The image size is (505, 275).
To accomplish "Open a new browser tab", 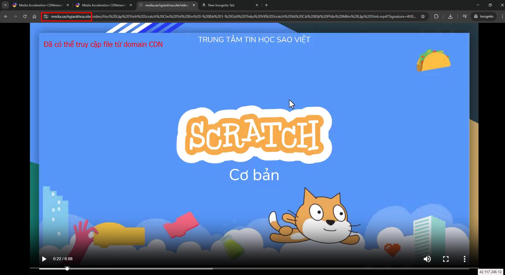I will pyautogui.click(x=266, y=5).
